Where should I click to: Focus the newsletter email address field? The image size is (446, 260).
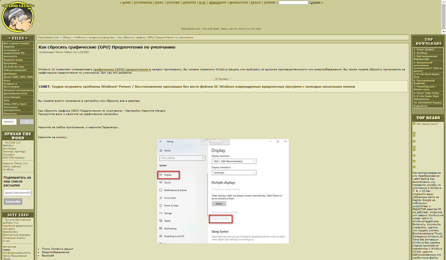click(x=17, y=193)
